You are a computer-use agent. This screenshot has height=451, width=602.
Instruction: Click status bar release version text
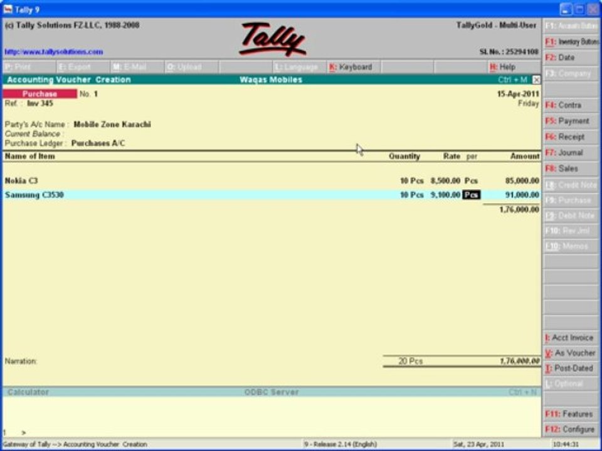(x=341, y=445)
